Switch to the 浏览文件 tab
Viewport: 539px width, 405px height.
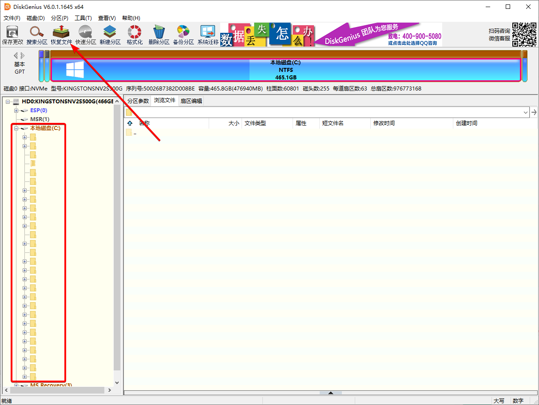coord(165,100)
